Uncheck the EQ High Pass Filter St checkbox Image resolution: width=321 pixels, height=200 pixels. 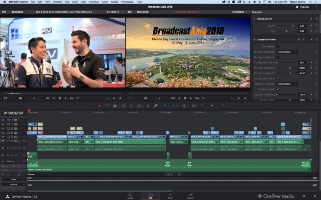278,79
